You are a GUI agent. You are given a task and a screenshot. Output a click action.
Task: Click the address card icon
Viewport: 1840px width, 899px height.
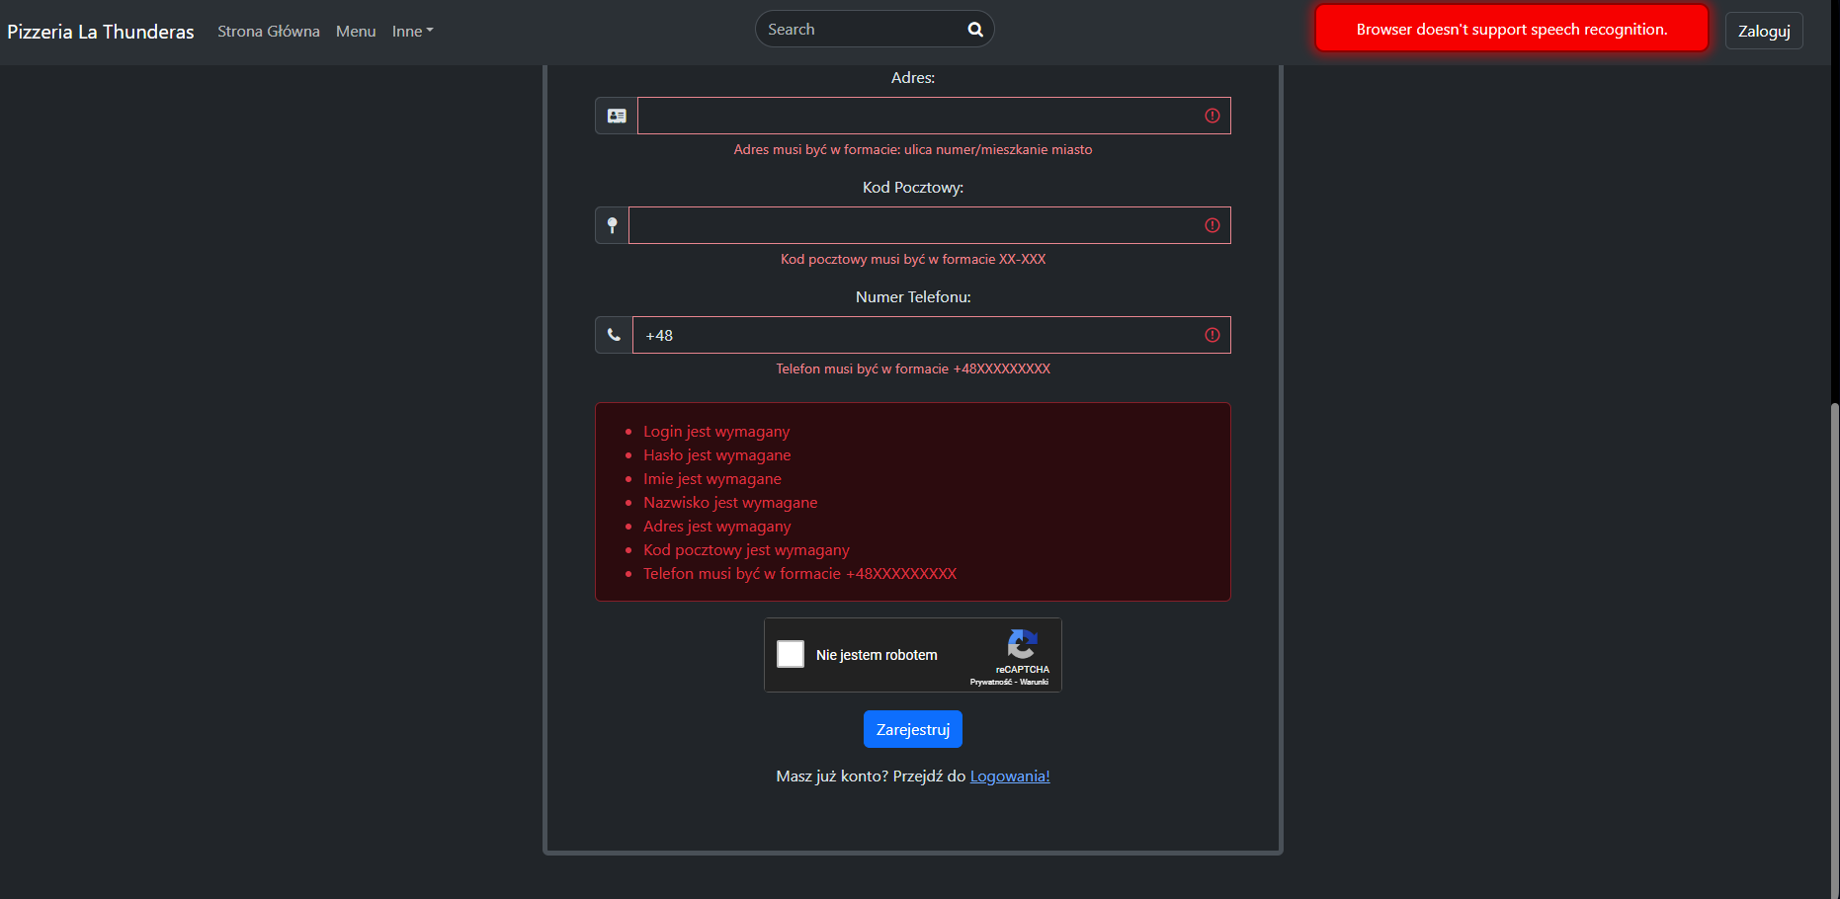pyautogui.click(x=617, y=116)
